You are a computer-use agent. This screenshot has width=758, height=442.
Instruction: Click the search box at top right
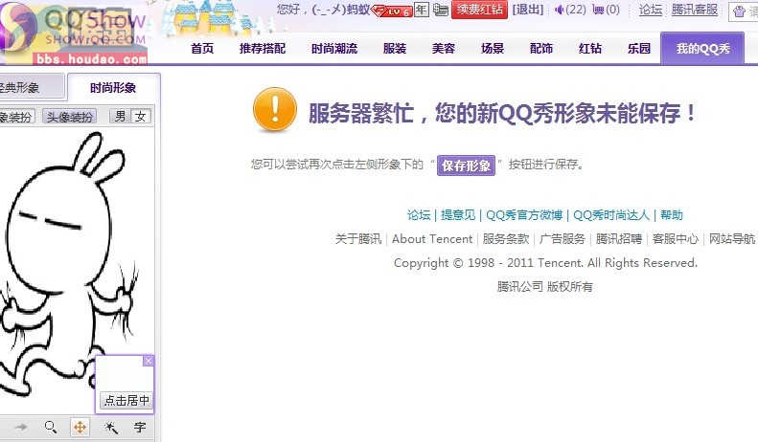pos(744,11)
